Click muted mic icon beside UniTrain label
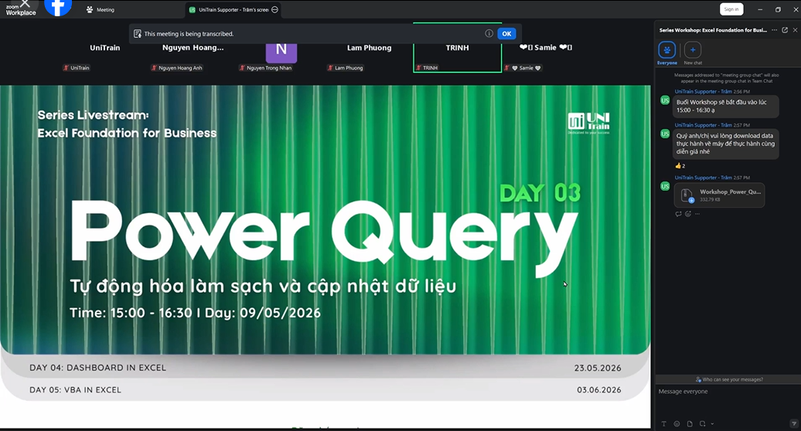Viewport: 801px width, 431px height. (66, 68)
